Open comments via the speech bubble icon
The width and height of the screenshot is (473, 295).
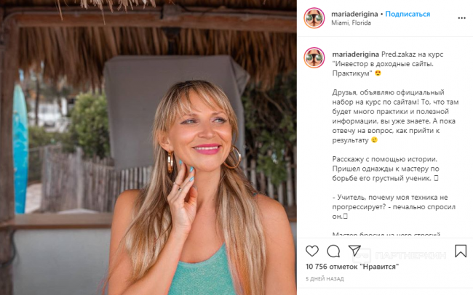[333, 251]
